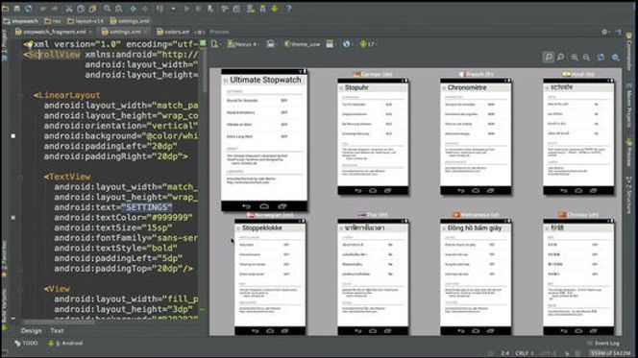Click the #999999 gray gutter swatch
The image size is (638, 358).
(x=13, y=218)
